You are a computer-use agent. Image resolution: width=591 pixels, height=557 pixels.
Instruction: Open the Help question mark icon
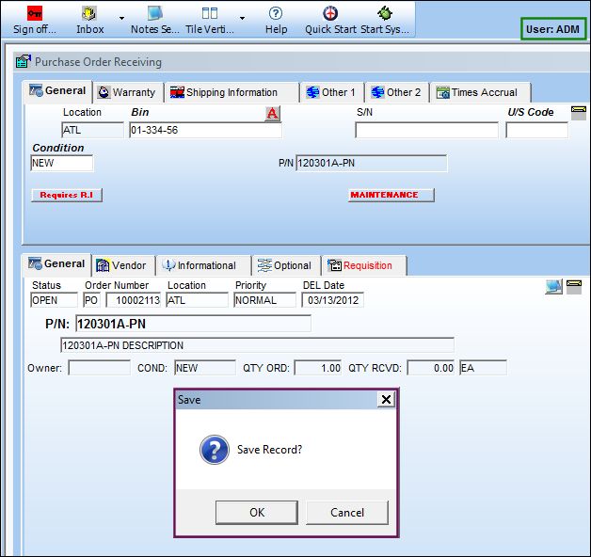(x=276, y=13)
